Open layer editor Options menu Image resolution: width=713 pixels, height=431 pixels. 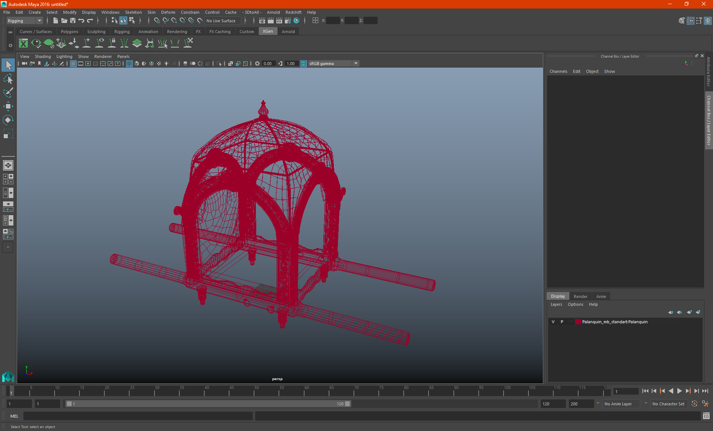click(x=575, y=304)
